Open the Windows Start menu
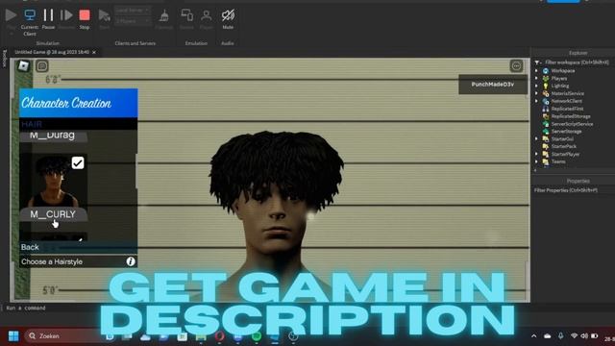 pyautogui.click(x=13, y=336)
